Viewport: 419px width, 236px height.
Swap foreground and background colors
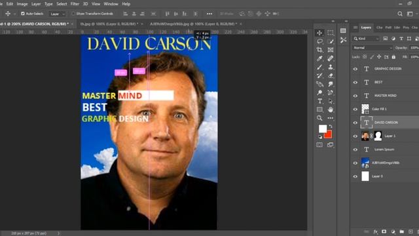point(331,126)
